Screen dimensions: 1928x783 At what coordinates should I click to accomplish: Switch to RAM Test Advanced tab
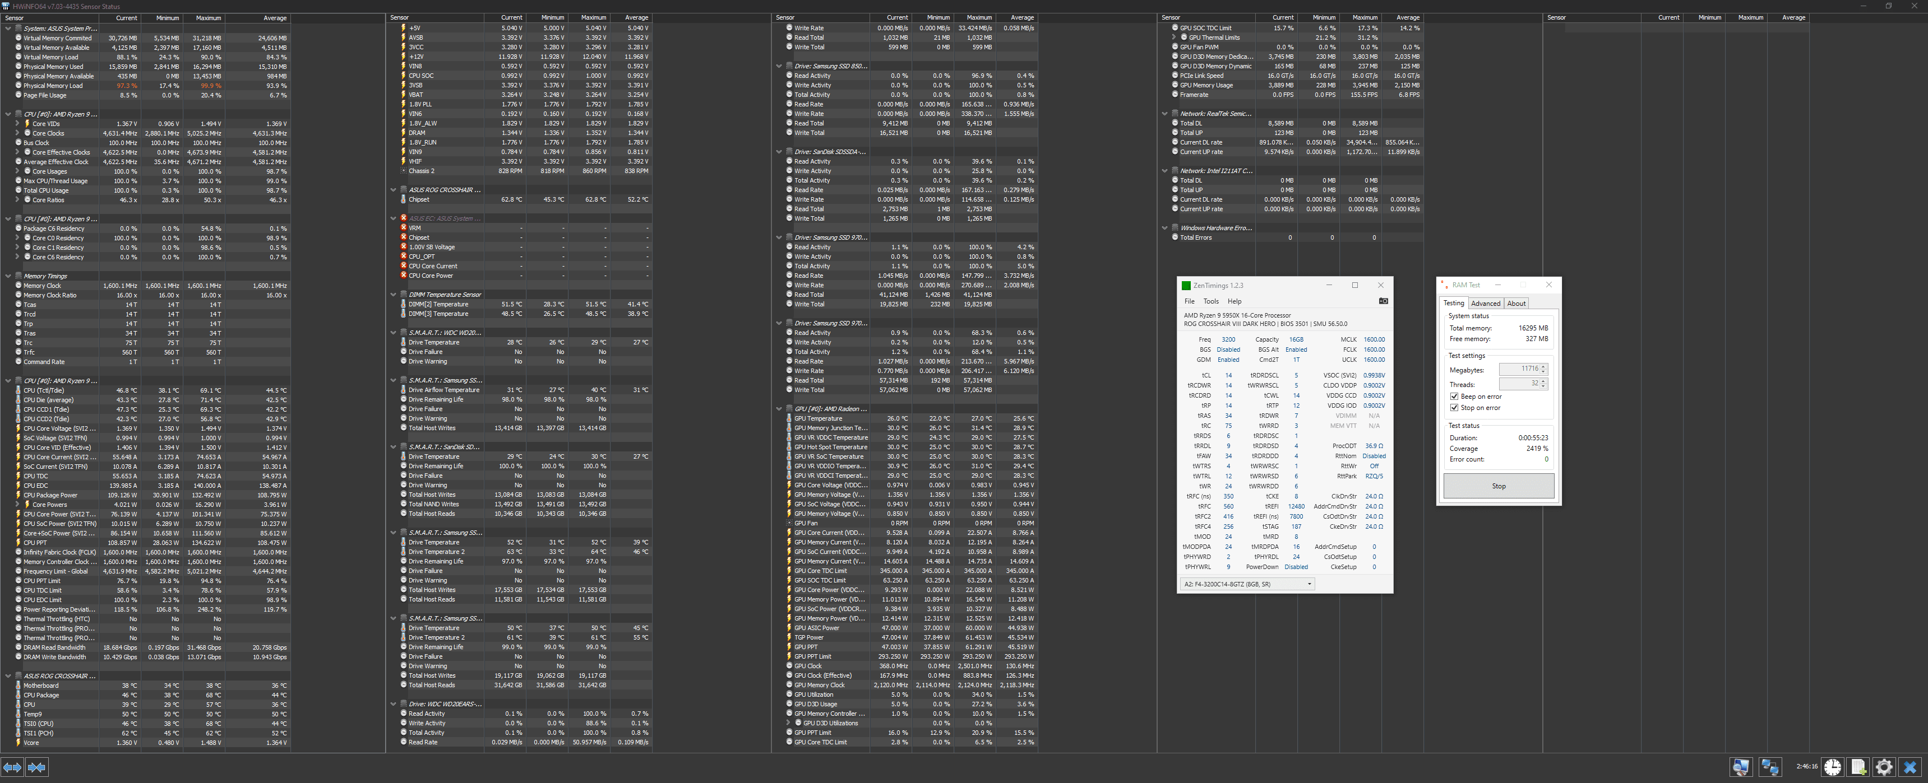(x=1485, y=304)
